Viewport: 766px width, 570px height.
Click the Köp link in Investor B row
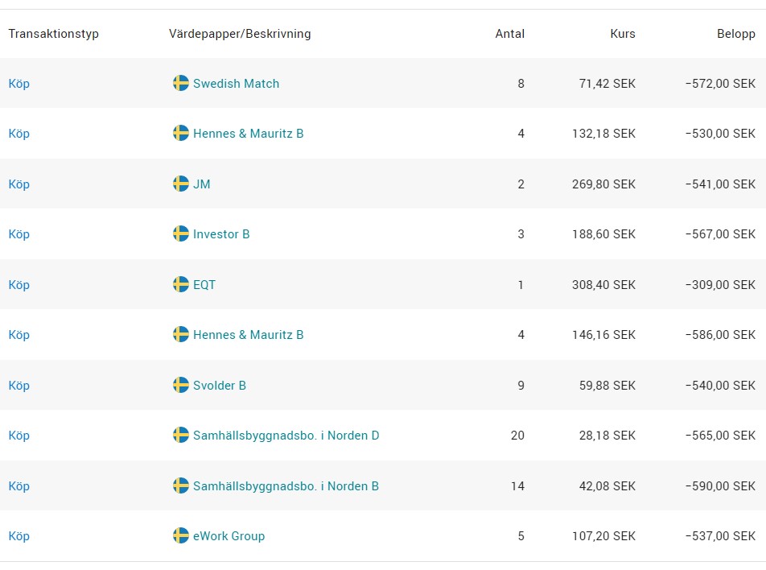19,234
